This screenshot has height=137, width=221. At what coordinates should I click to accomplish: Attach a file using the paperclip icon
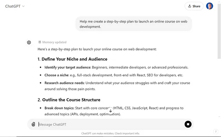click(33, 124)
